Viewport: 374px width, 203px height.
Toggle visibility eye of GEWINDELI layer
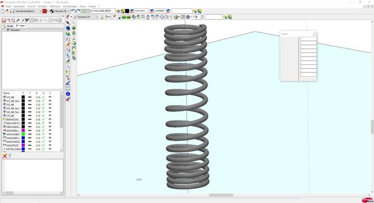(50, 131)
